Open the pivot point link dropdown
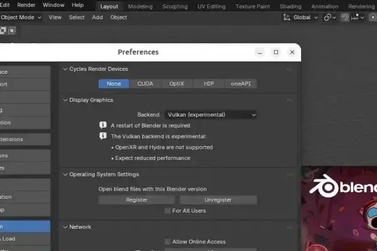Viewport: 377px width, 251px height. click(x=330, y=18)
